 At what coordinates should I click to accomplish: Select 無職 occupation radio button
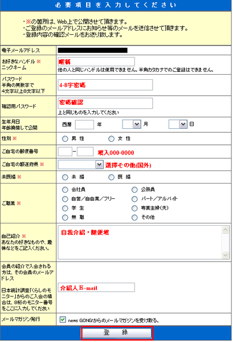point(65,218)
